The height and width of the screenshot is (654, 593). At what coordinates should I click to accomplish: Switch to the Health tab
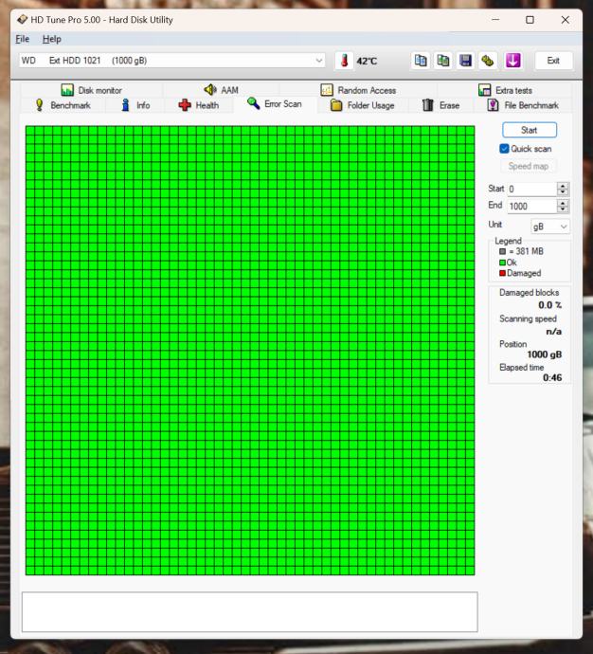coord(199,105)
